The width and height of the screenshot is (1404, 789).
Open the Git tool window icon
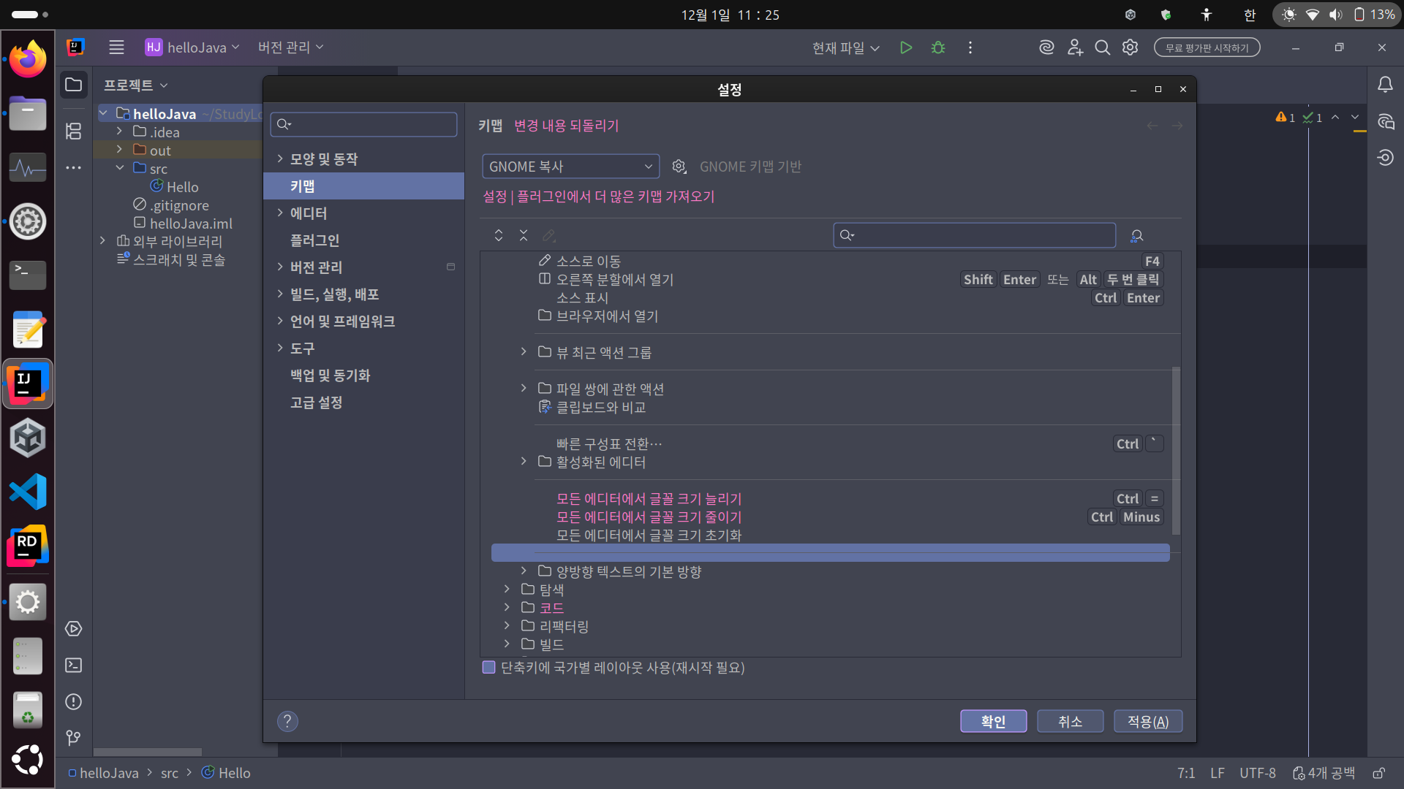click(73, 738)
